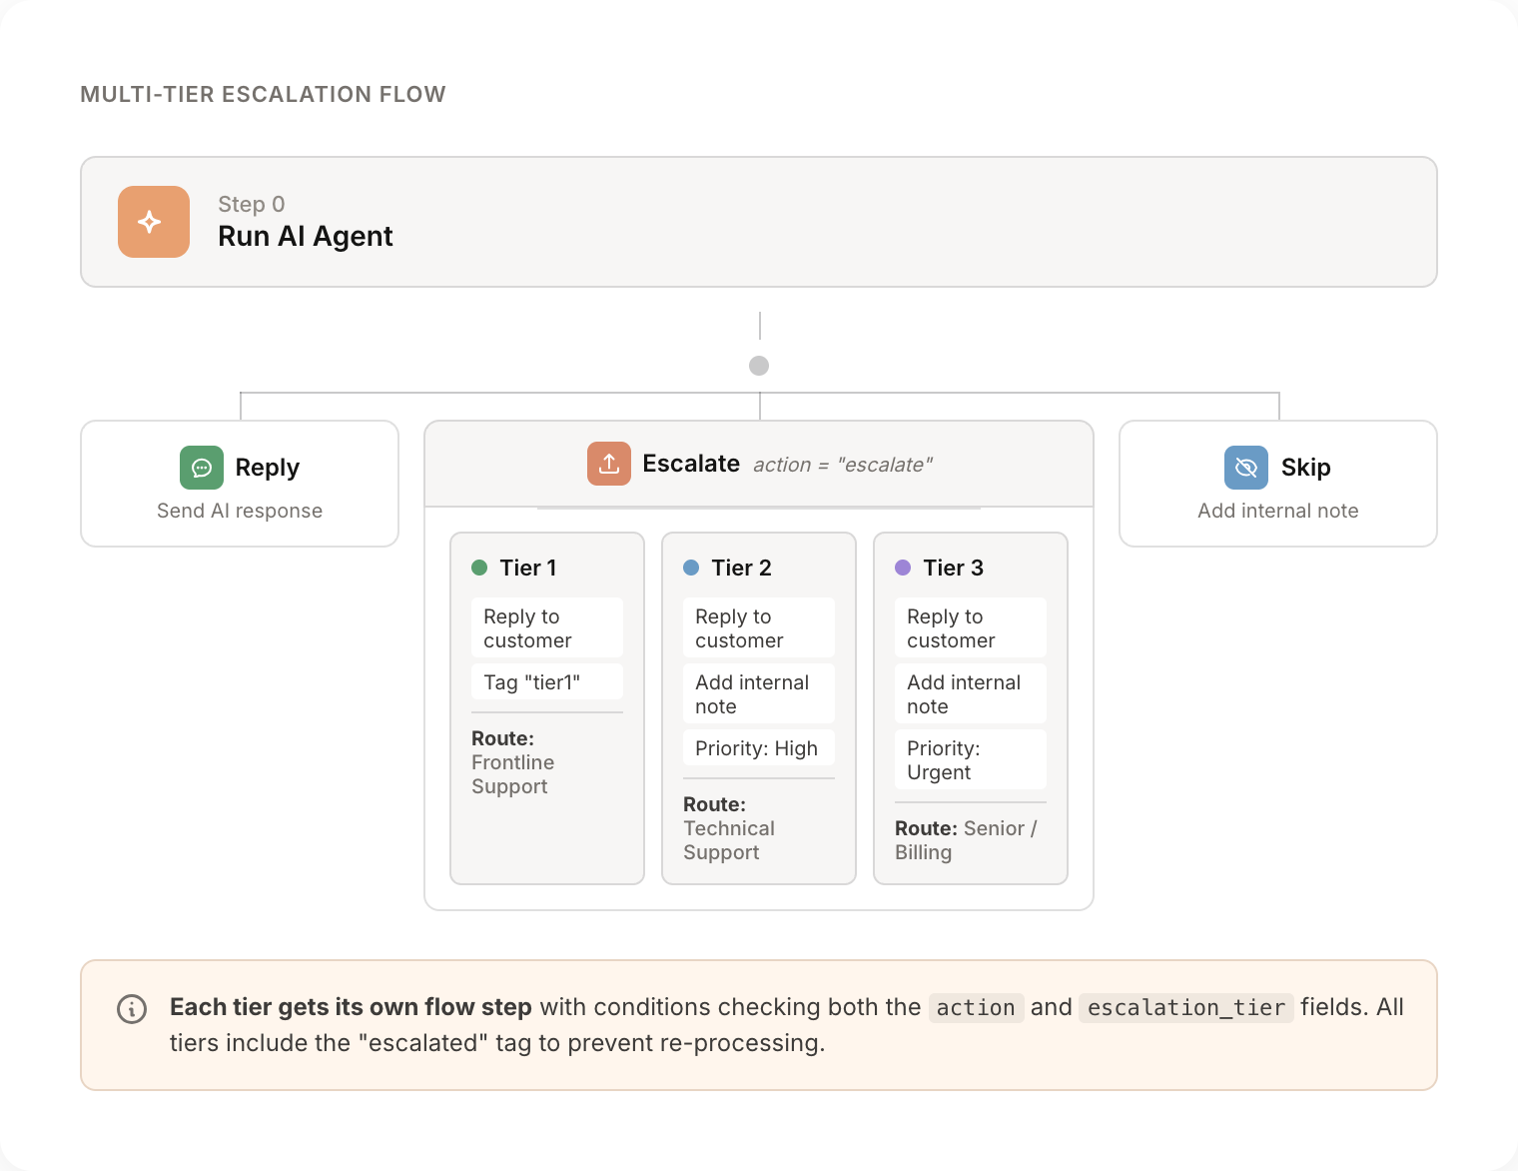Expand the Step 0 Run AI Agent card

(x=758, y=222)
